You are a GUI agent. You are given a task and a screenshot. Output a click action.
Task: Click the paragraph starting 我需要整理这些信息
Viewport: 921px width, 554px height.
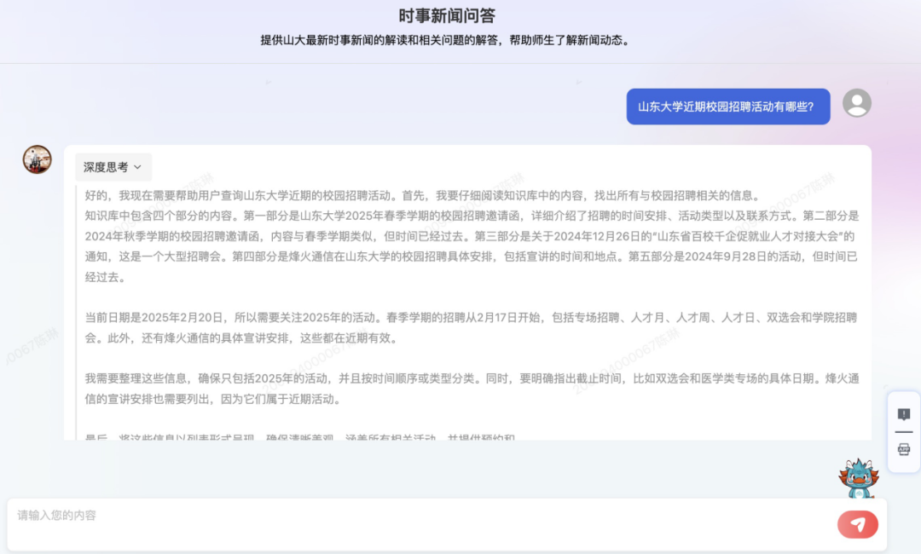coord(471,389)
